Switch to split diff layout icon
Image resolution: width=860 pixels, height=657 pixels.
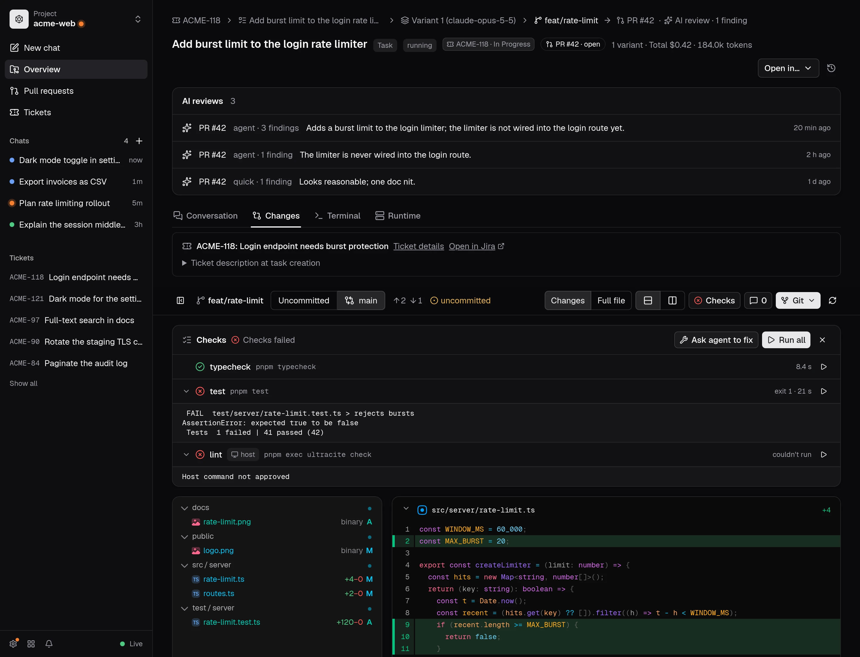pos(672,300)
